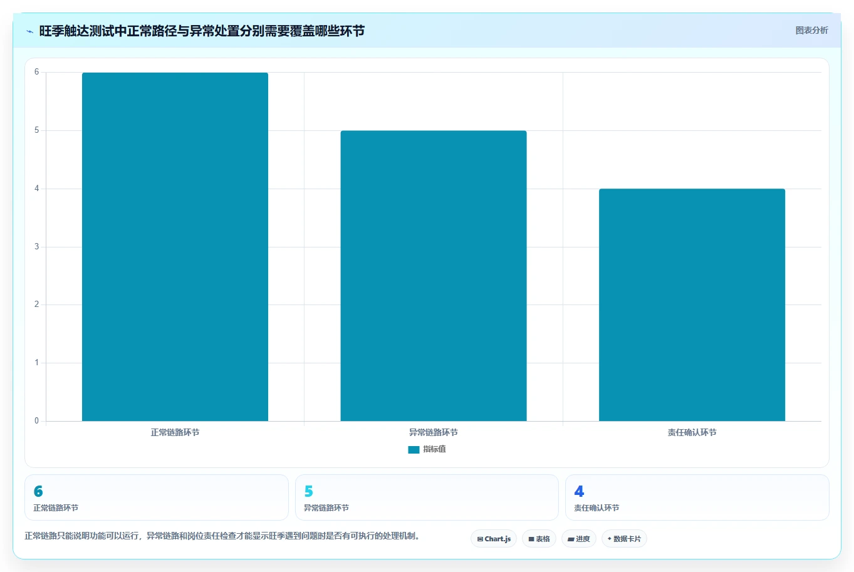This screenshot has height=572, width=854.
Task: Open the stat card showing 4 责任确认环节
Action: click(x=697, y=497)
